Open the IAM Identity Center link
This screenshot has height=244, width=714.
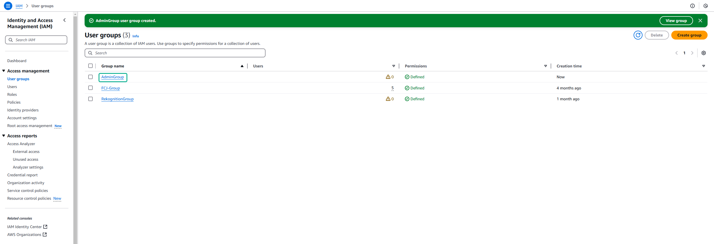pos(24,227)
